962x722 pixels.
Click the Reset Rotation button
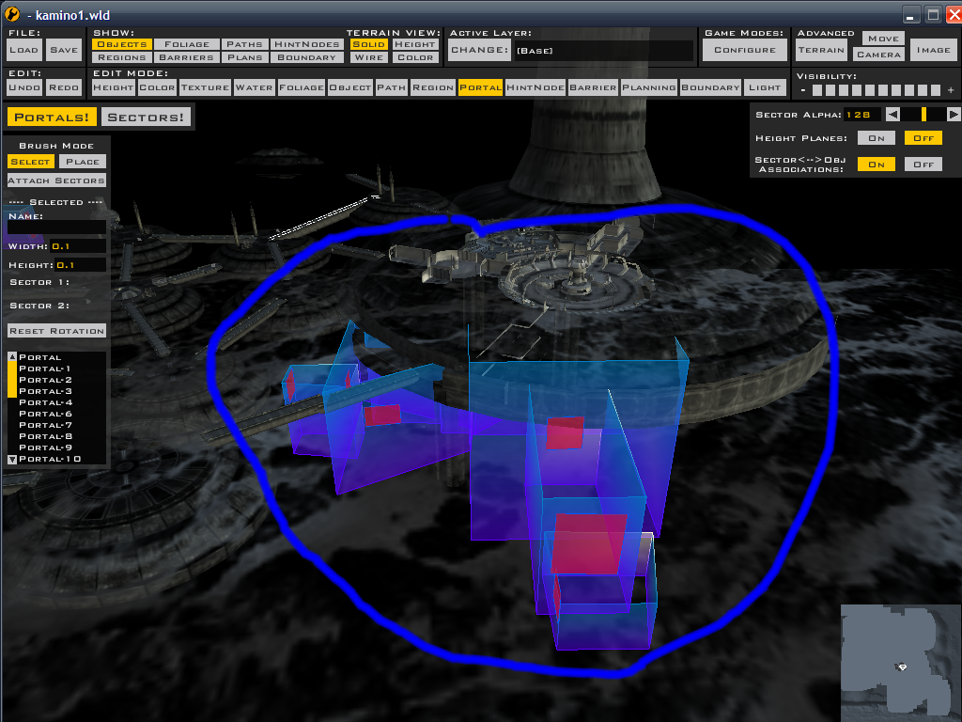[x=57, y=331]
